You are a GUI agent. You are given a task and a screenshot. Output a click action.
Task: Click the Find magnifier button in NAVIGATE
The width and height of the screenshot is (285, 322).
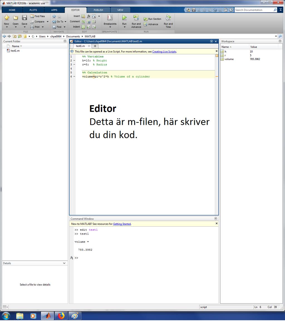(x=57, y=27)
